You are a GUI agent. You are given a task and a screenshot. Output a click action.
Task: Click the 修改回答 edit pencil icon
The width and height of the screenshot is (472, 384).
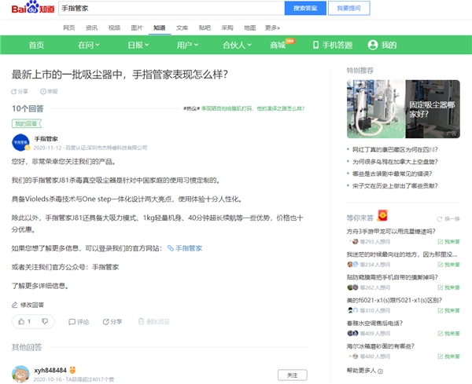pos(14,305)
